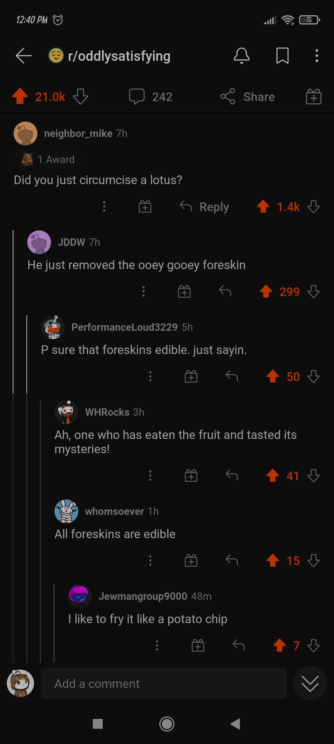The image size is (334, 744).
Task: Tap Reply on neighbor_mike's comment
Action: click(204, 206)
